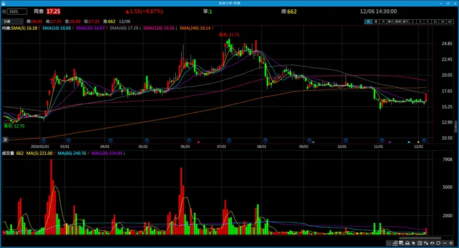Select the adjusted monthly (還月) timeframe
Viewport: 459px width, 248px height.
(405, 22)
